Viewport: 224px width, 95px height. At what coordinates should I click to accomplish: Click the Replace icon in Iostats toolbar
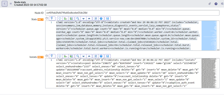(x=65, y=56)
